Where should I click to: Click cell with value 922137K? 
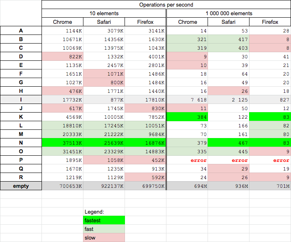[x=104, y=186]
